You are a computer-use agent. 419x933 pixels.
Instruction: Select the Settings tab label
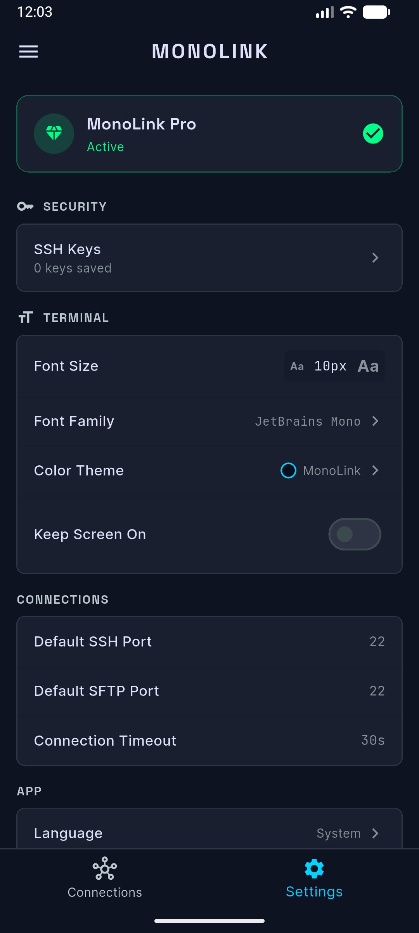click(x=314, y=892)
